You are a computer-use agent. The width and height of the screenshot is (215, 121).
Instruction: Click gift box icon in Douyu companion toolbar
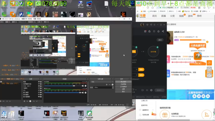pos(145,31)
